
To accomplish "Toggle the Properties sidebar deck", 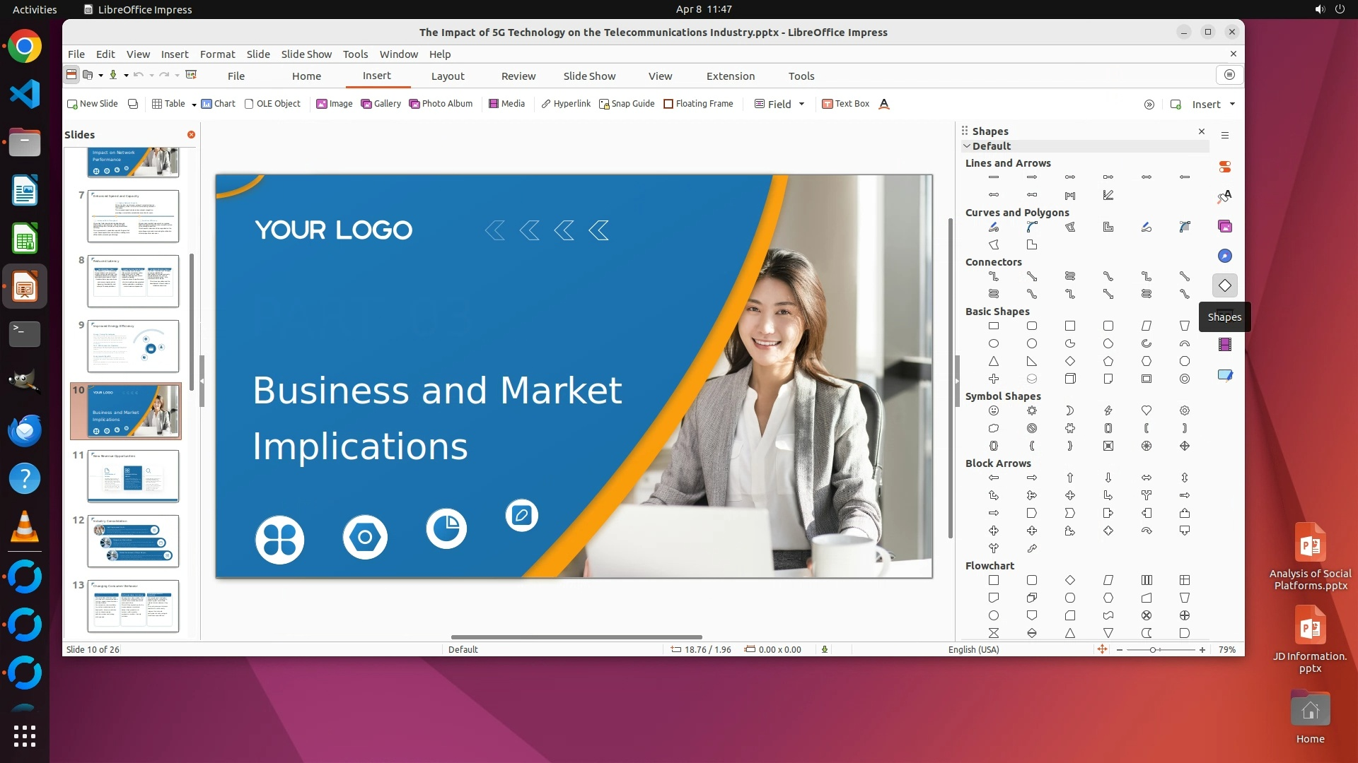I will pos(1225,167).
